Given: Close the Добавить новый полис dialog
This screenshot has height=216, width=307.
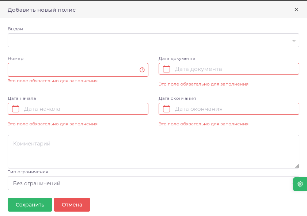Looking at the screenshot, I should [x=296, y=10].
